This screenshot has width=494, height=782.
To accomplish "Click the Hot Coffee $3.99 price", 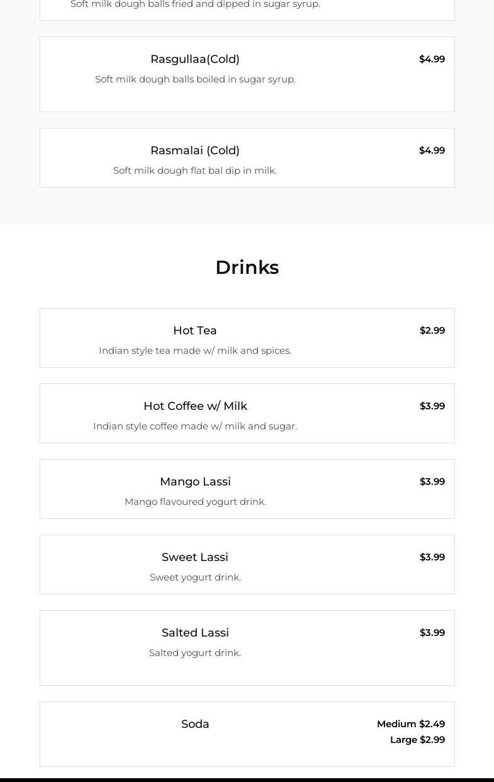I will point(432,406).
